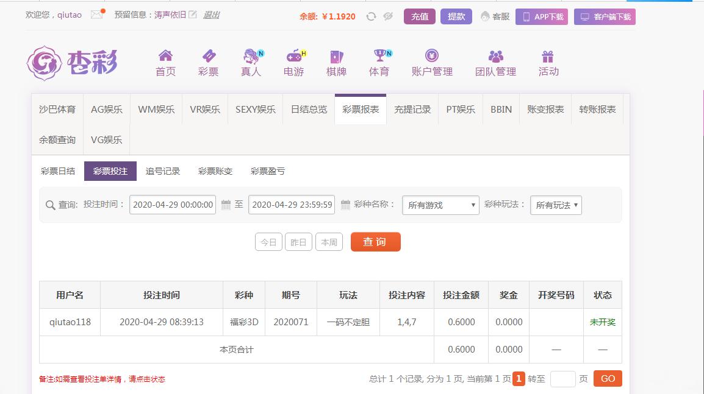
Task: Click the end time field 2020-04-29 23:59:59
Action: click(x=292, y=205)
